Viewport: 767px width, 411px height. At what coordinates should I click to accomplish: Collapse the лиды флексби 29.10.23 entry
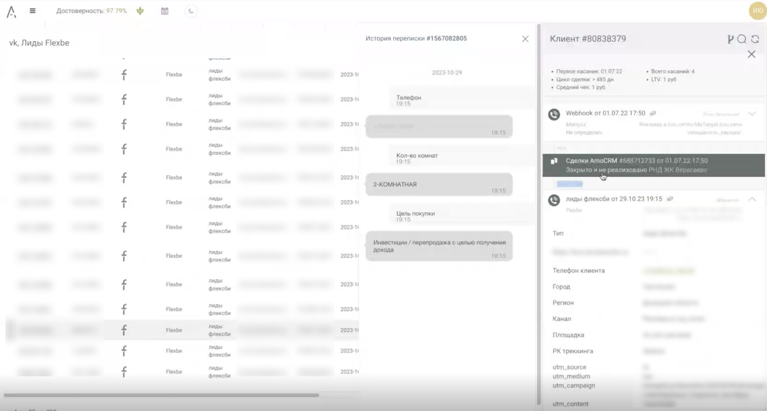pyautogui.click(x=752, y=199)
